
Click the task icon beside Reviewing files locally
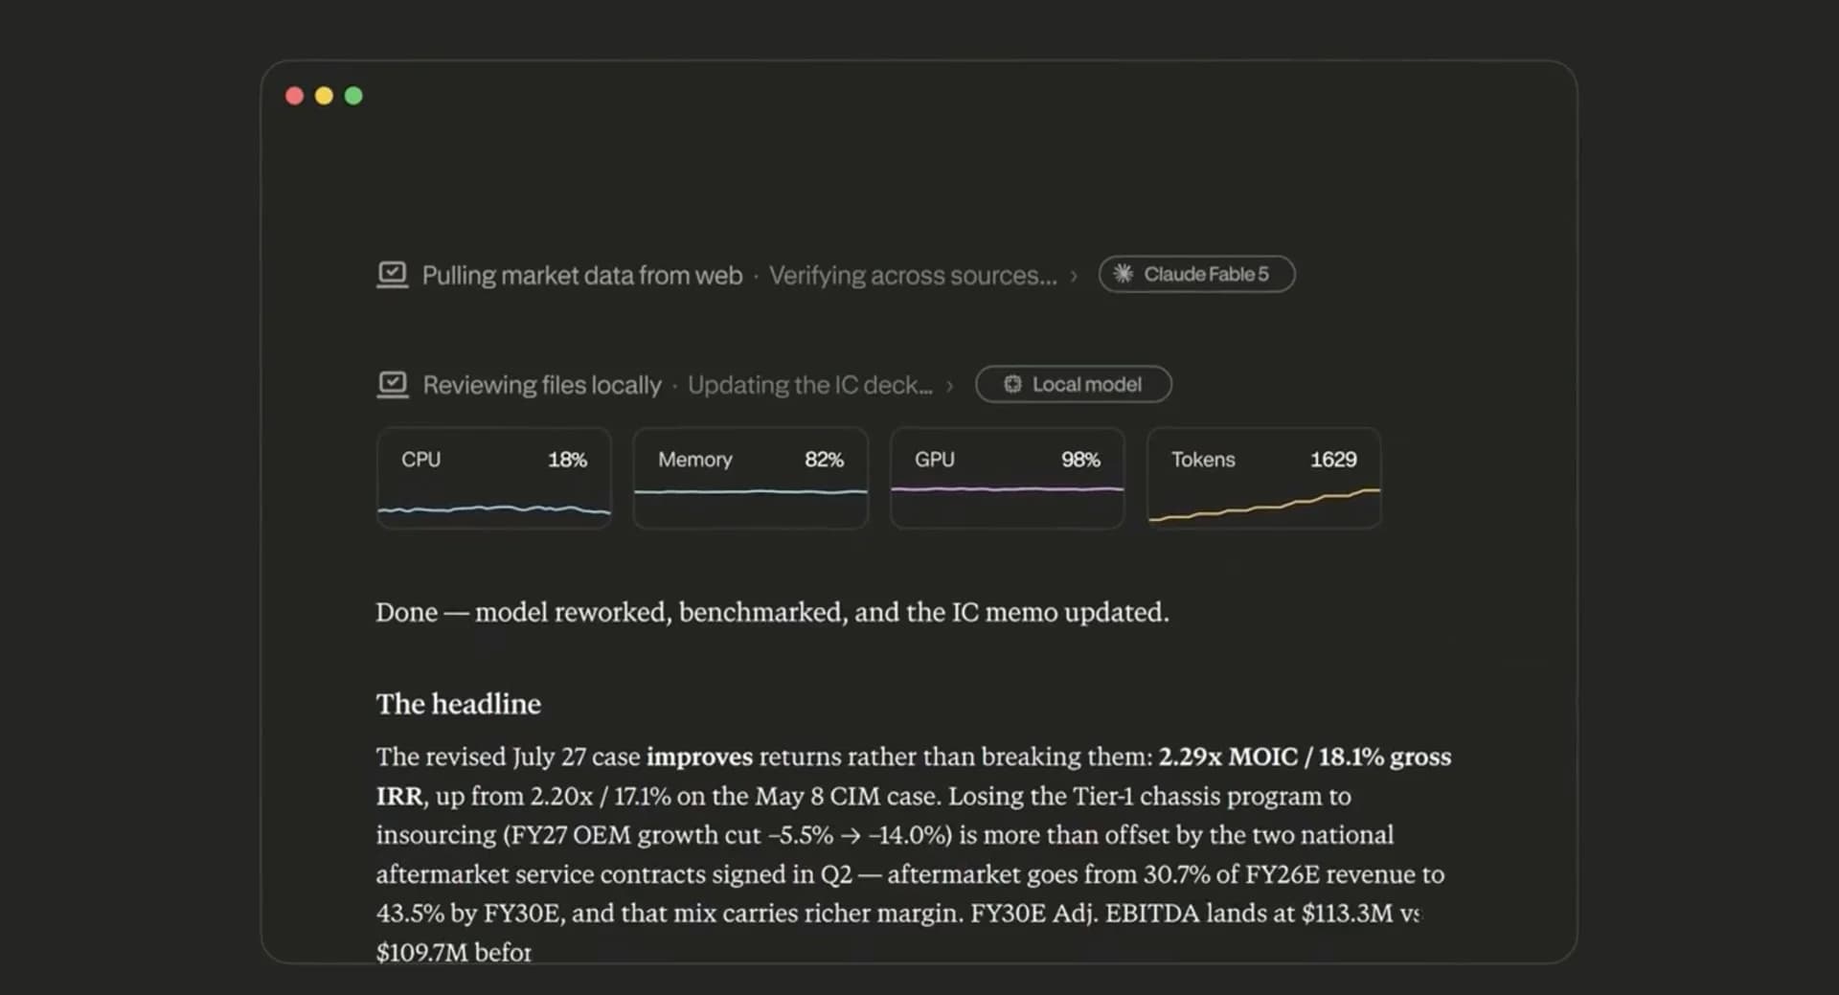[392, 384]
